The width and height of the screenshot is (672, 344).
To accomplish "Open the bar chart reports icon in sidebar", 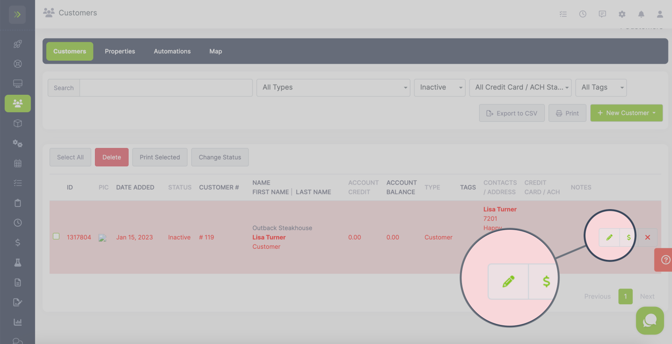I will click(x=17, y=322).
